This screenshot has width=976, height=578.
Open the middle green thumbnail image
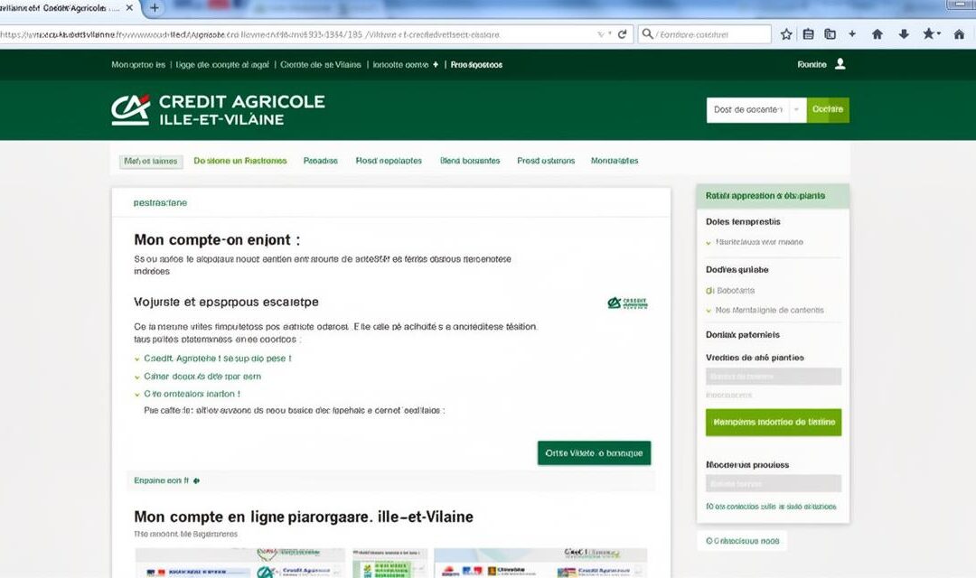point(390,563)
